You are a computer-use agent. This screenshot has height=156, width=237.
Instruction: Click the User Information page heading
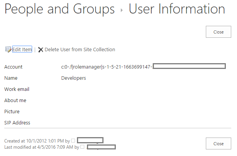pyautogui.click(x=177, y=9)
